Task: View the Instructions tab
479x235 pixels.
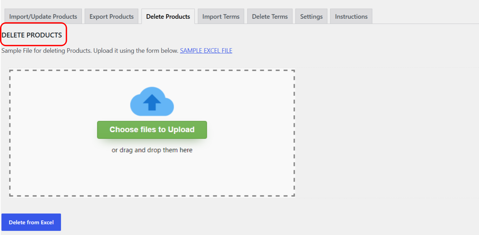Action: (351, 16)
